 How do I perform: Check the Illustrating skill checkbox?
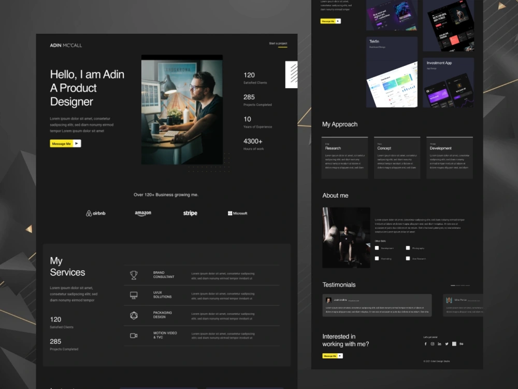point(377,258)
